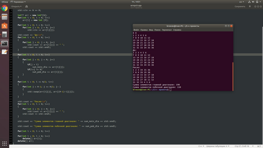Open the Calculator app in dock
The image size is (263, 148).
click(5, 35)
